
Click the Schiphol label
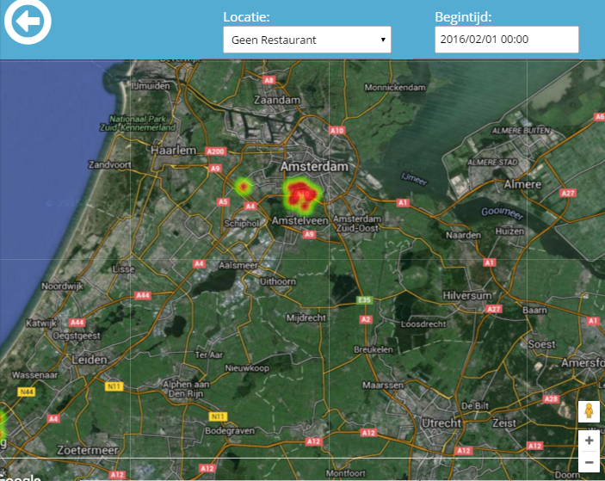coord(242,224)
